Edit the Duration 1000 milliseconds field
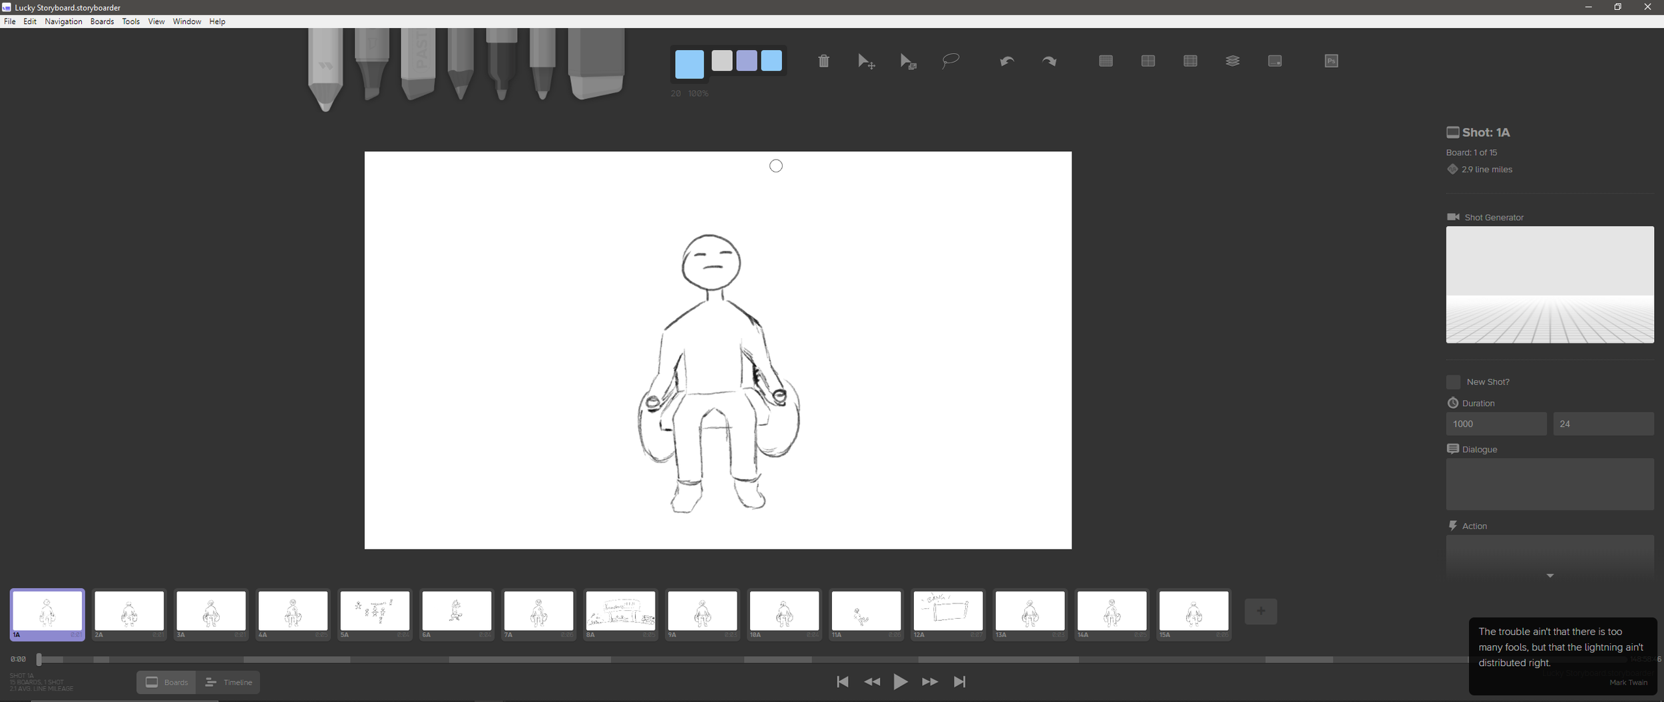1664x702 pixels. pos(1496,424)
